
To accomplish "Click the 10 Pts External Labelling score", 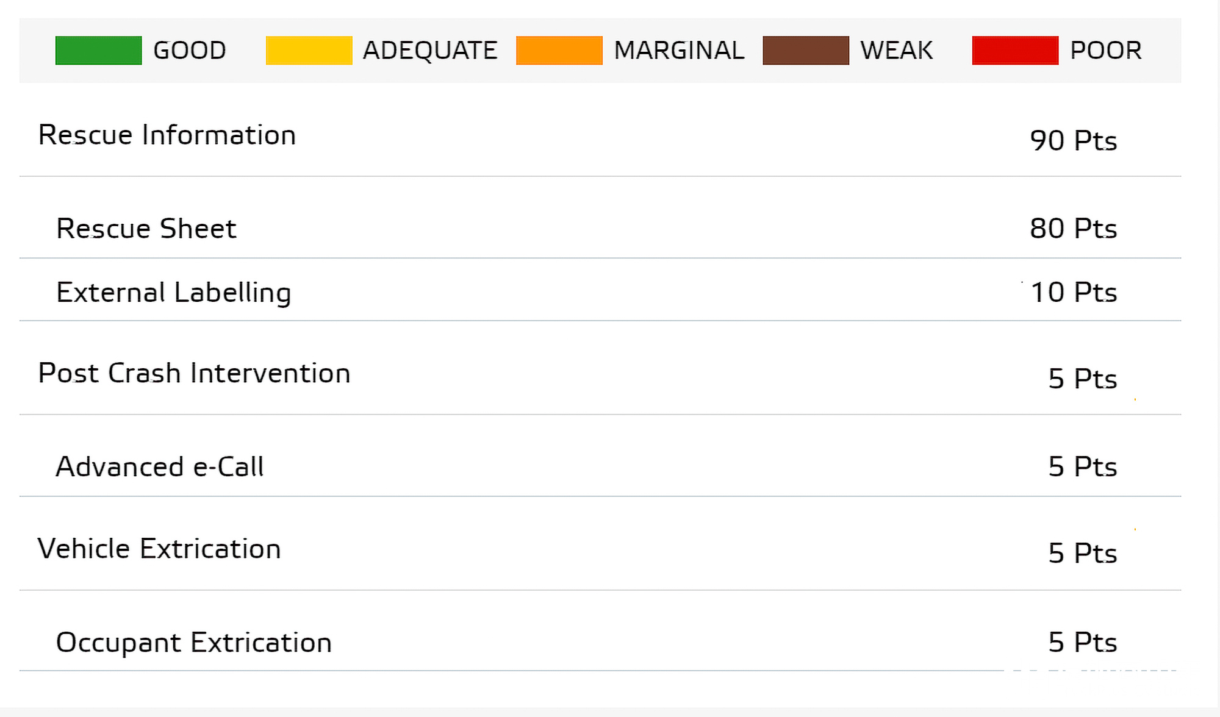I will 1073,293.
